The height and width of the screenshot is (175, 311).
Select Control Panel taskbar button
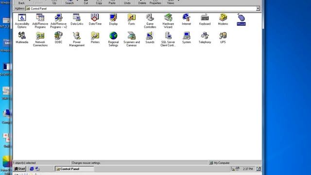(74, 169)
